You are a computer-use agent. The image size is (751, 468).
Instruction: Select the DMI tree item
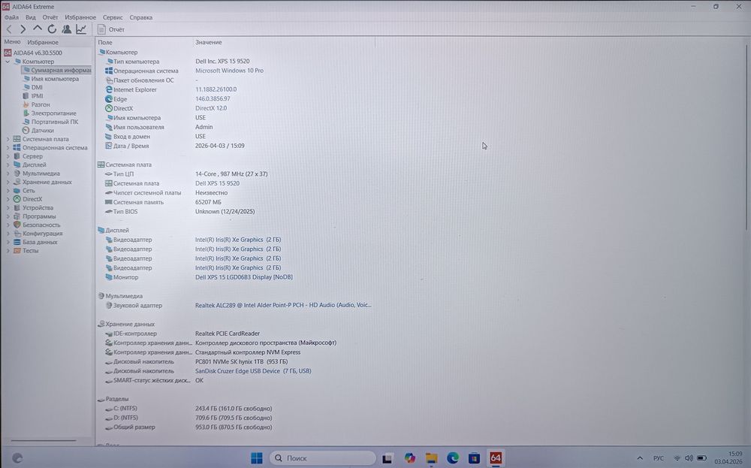coord(33,87)
